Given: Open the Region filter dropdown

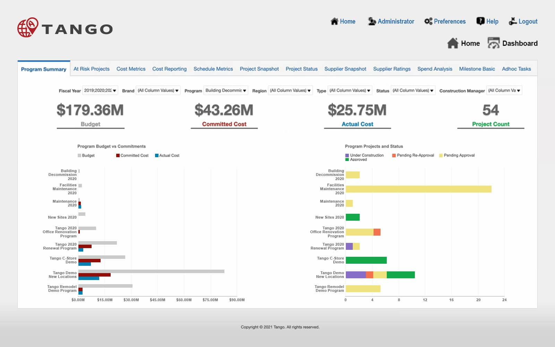Looking at the screenshot, I should point(290,91).
